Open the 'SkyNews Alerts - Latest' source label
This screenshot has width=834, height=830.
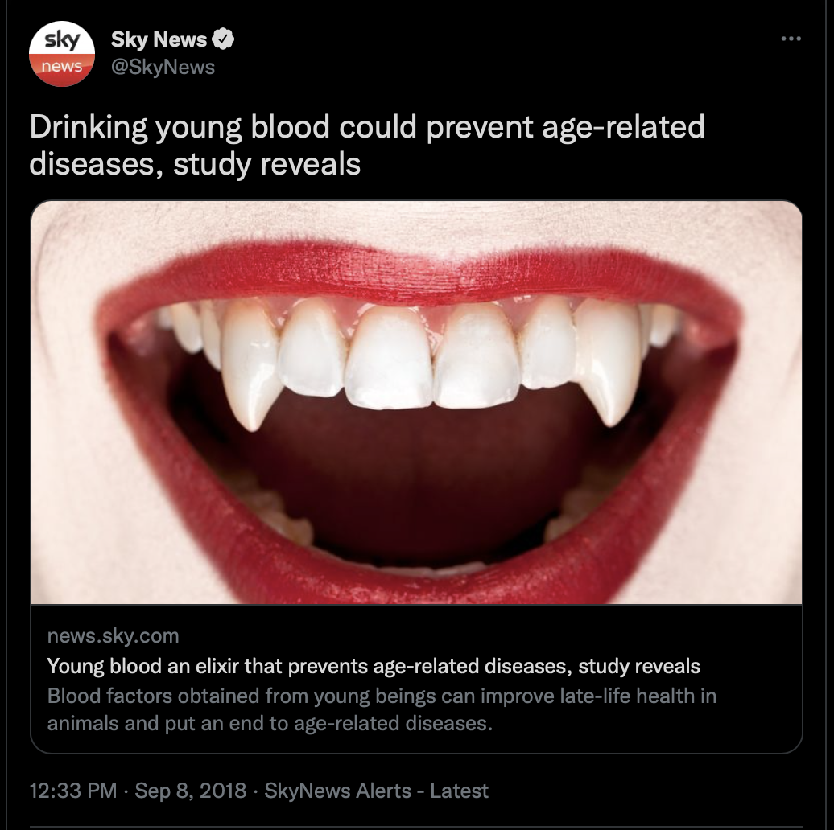pos(376,791)
